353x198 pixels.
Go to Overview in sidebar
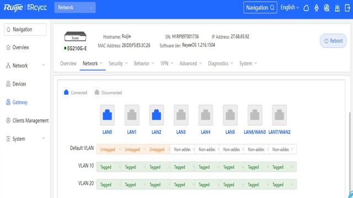tap(20, 47)
